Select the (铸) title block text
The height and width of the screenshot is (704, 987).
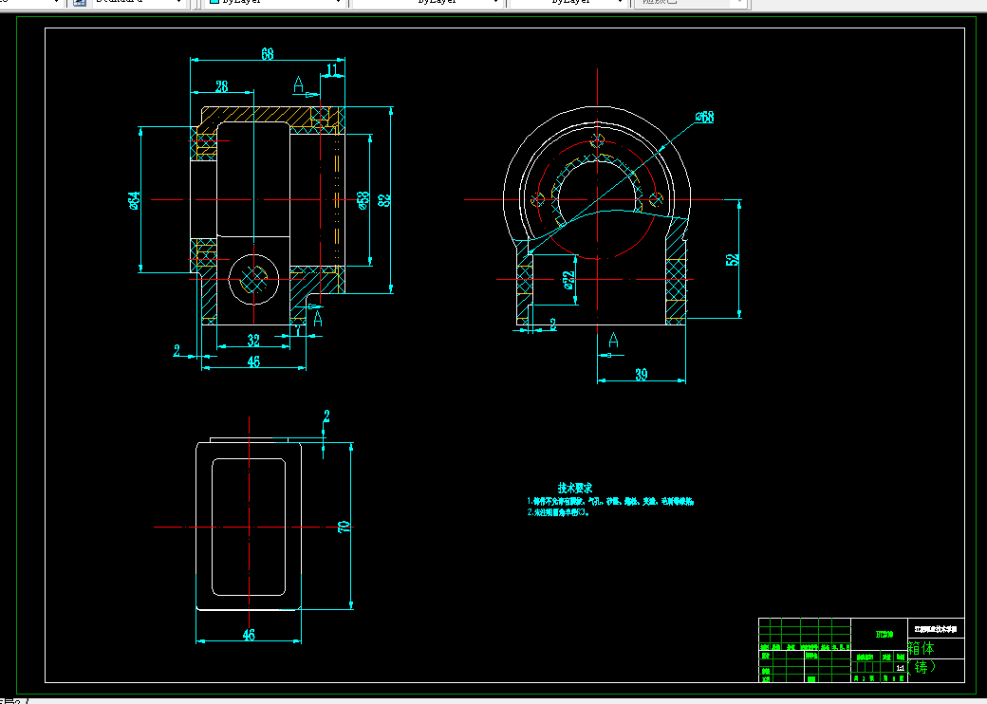point(921,667)
